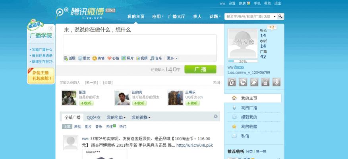Click the 我的收藏 star icon
348x159 pixels.
(234, 126)
